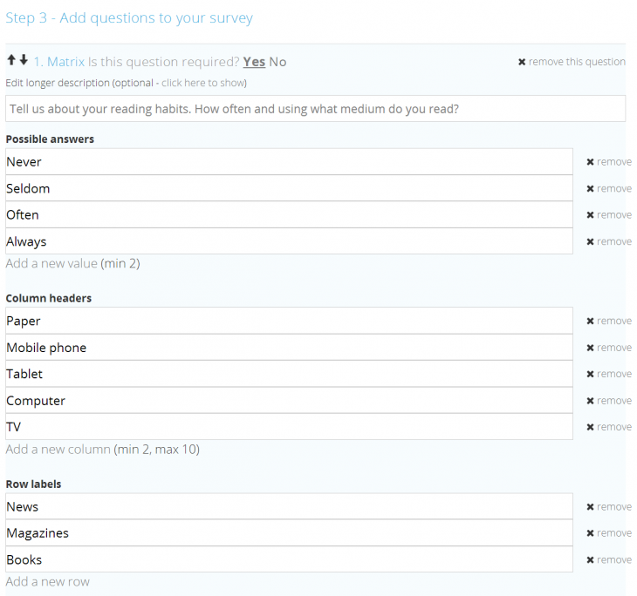Image resolution: width=637 pixels, height=596 pixels.
Task: Set question required to Yes
Action: click(254, 62)
